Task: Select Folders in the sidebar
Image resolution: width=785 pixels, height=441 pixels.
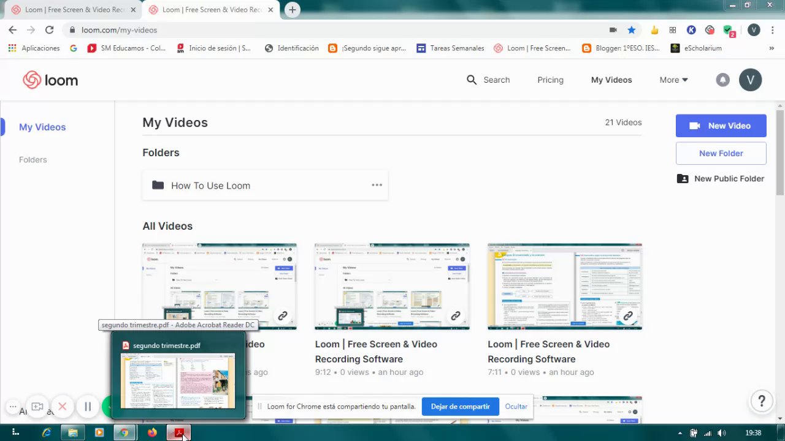Action: coord(33,159)
